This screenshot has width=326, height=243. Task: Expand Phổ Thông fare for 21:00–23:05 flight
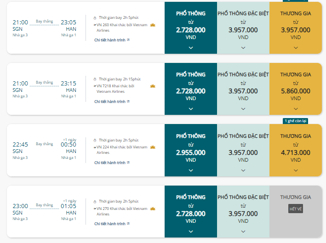click(x=191, y=48)
